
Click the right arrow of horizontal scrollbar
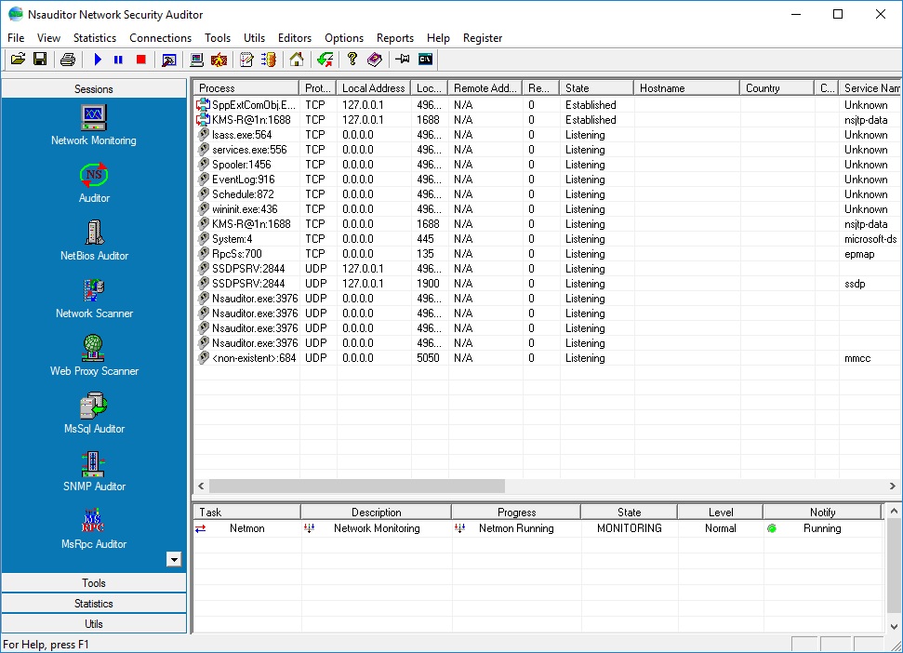tap(892, 486)
